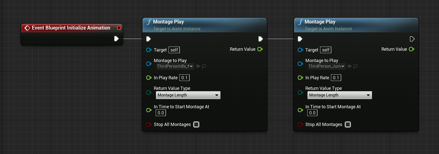
Task: Click the exec input pin of first Montage Play node
Action: click(149, 39)
